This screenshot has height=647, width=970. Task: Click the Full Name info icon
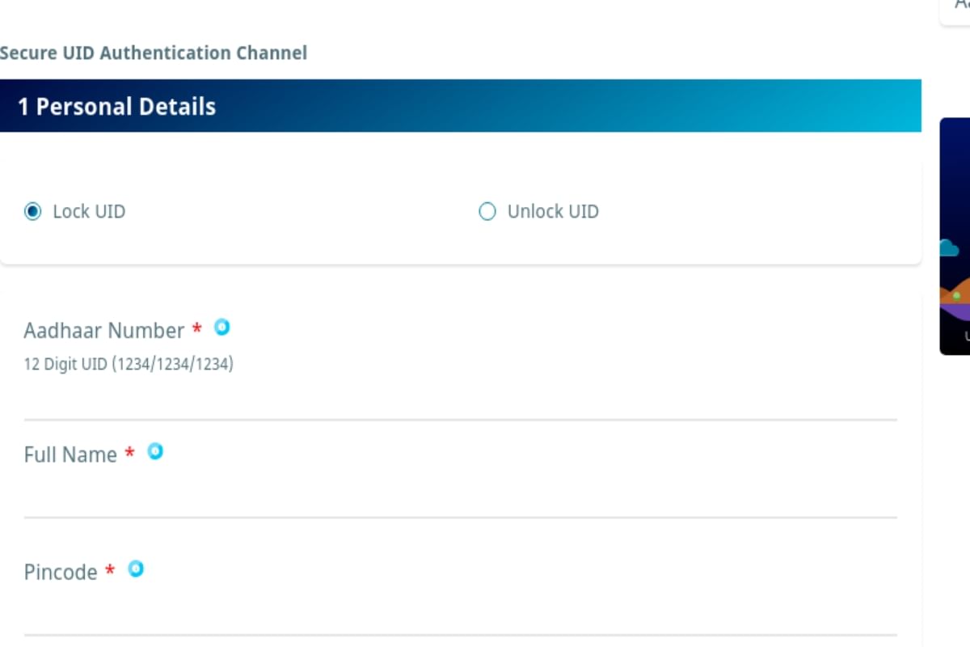155,452
